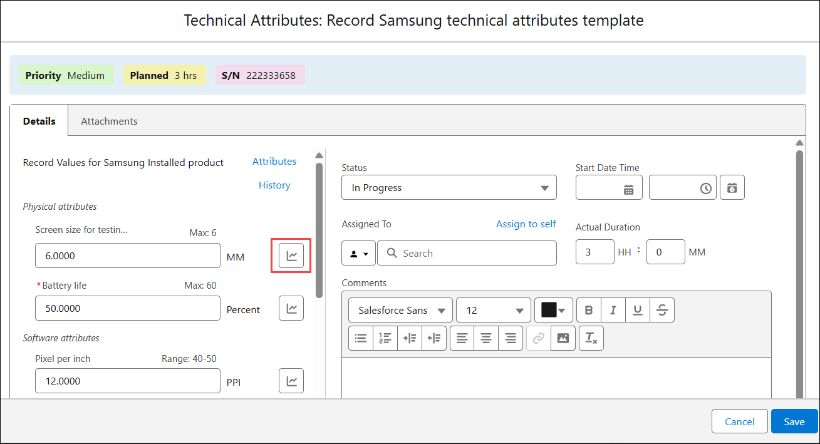Image resolution: width=820 pixels, height=444 pixels.
Task: Click the Software attributes heading
Action: tap(61, 338)
